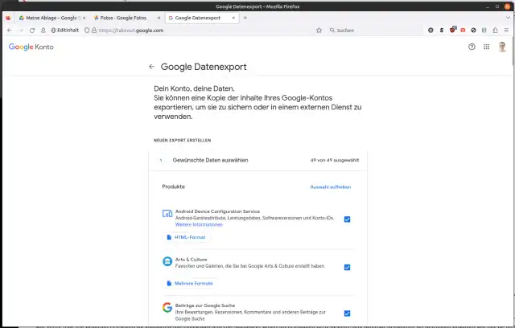Open the Google help question mark icon
This screenshot has height=328, width=515.
pyautogui.click(x=472, y=47)
